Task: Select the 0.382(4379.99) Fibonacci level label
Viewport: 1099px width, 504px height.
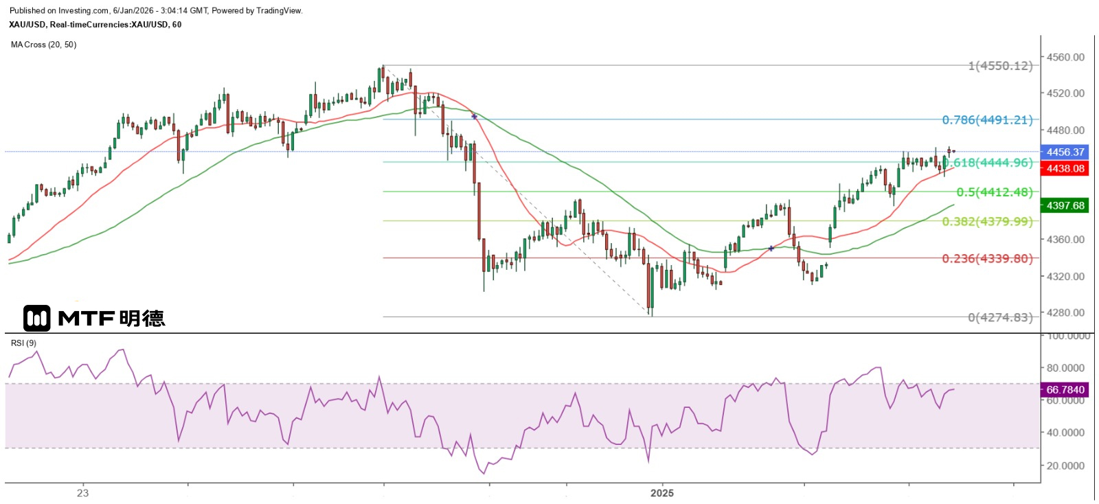Action: [987, 221]
